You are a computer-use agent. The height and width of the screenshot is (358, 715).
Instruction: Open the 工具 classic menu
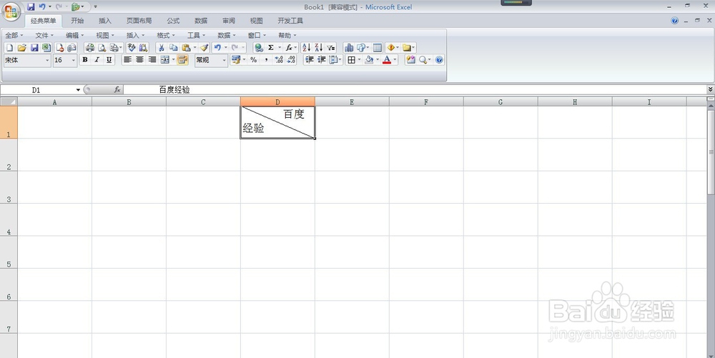pyautogui.click(x=196, y=35)
